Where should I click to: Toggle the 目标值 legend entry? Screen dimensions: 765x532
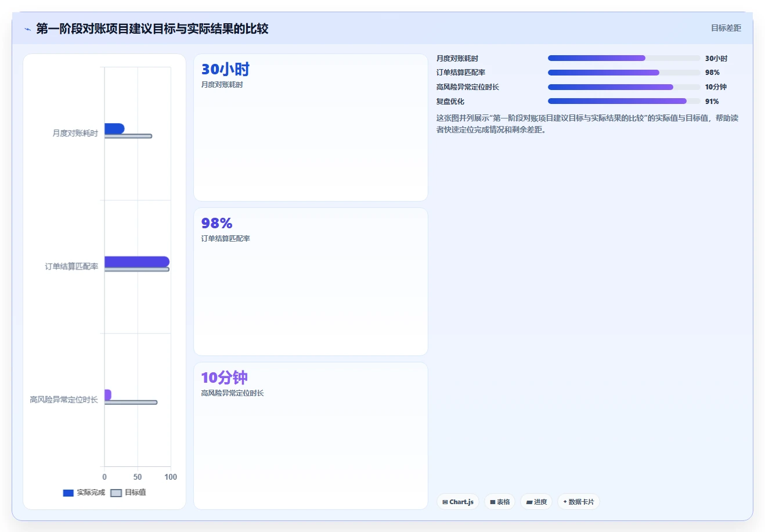(128, 493)
